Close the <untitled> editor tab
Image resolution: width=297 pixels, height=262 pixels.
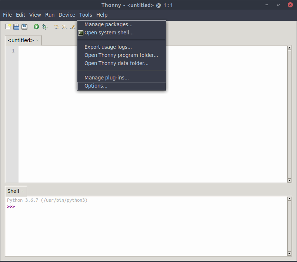click(x=37, y=40)
